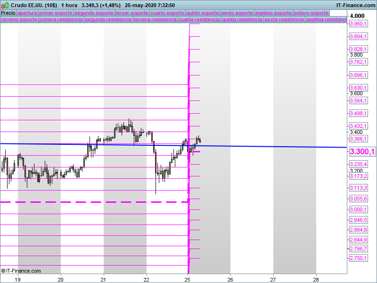Click the 3.498,1 price level tag
Viewport: 377px width, 283px height.
pos(358,113)
